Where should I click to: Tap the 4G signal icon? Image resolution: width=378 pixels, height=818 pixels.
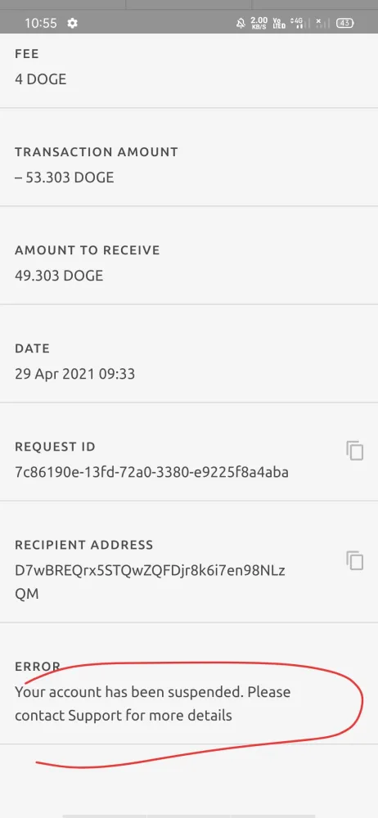(298, 23)
